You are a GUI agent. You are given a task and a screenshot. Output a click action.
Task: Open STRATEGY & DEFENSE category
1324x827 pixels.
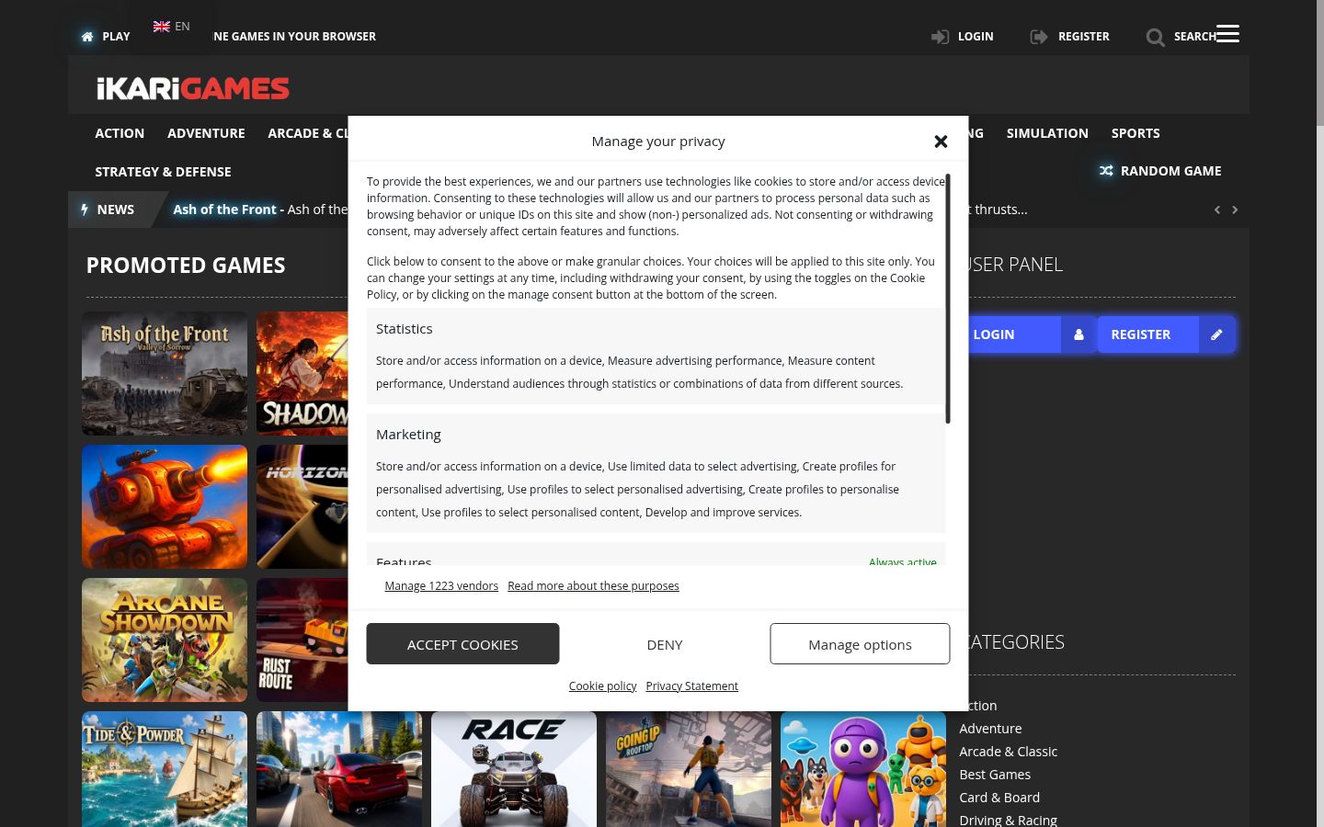pos(163,172)
